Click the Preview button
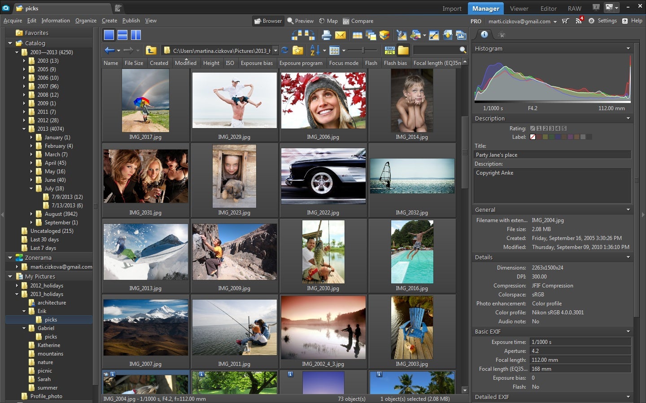The width and height of the screenshot is (646, 403). click(x=300, y=21)
